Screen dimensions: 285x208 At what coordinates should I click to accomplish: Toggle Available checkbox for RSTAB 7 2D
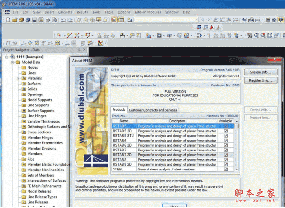(x=226, y=155)
